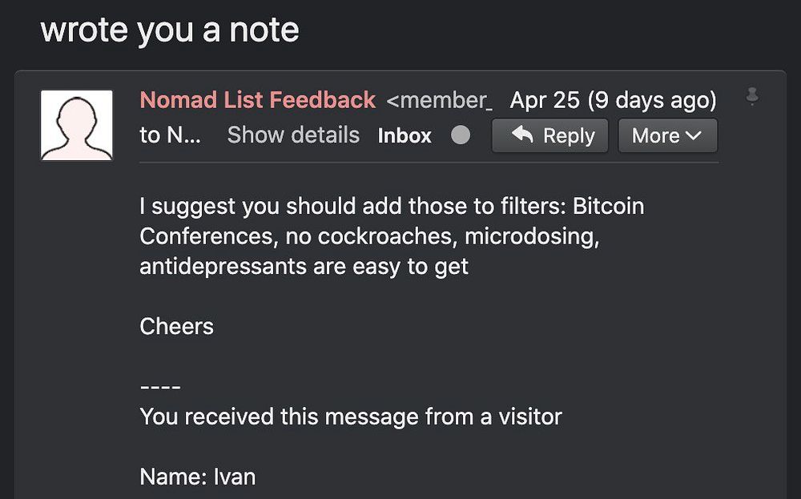Click the dashed separator line in message

tap(160, 388)
